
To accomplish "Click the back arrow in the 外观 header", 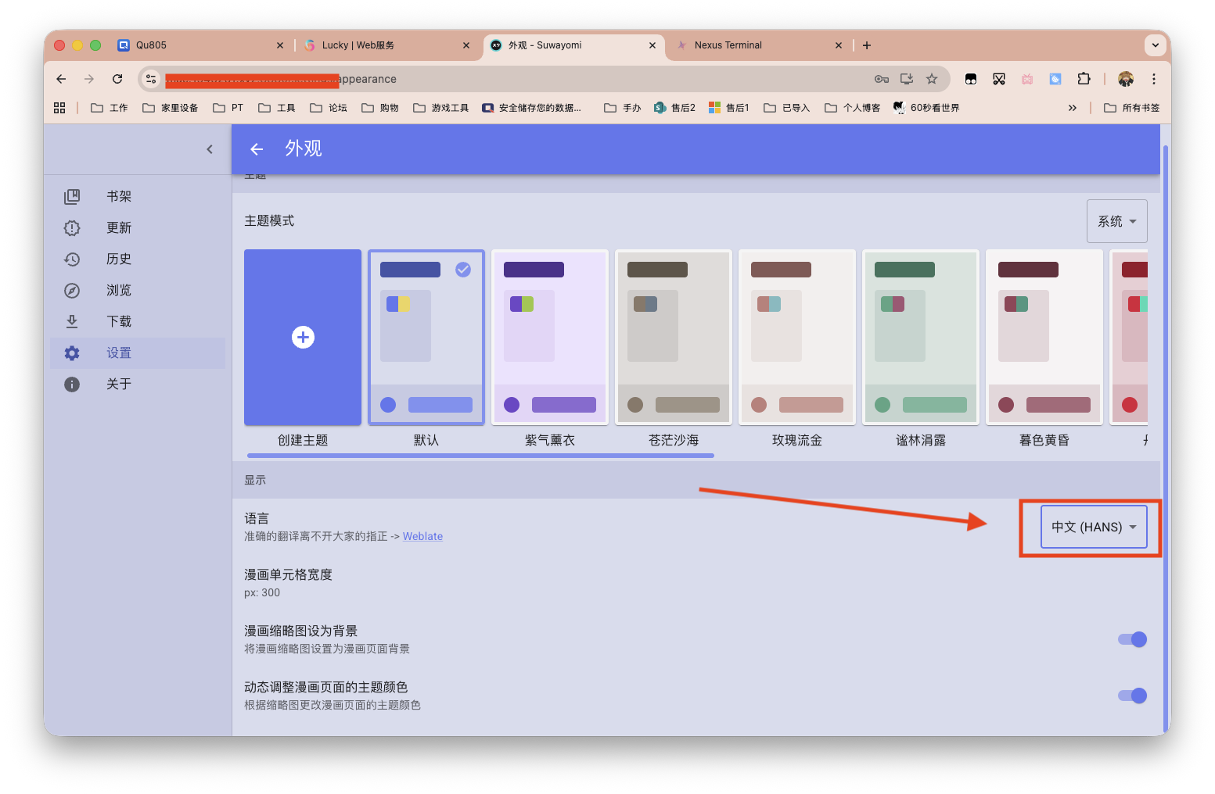I will [256, 148].
